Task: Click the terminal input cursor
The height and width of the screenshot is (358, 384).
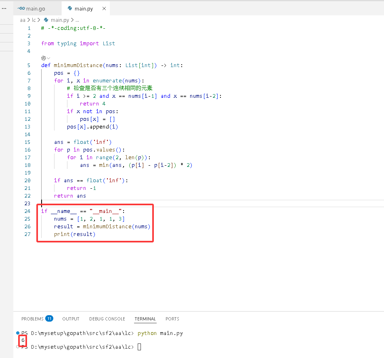Action: [x=139, y=347]
